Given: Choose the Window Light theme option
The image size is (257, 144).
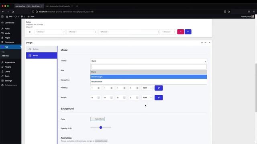Looking at the screenshot, I should tap(149, 77).
